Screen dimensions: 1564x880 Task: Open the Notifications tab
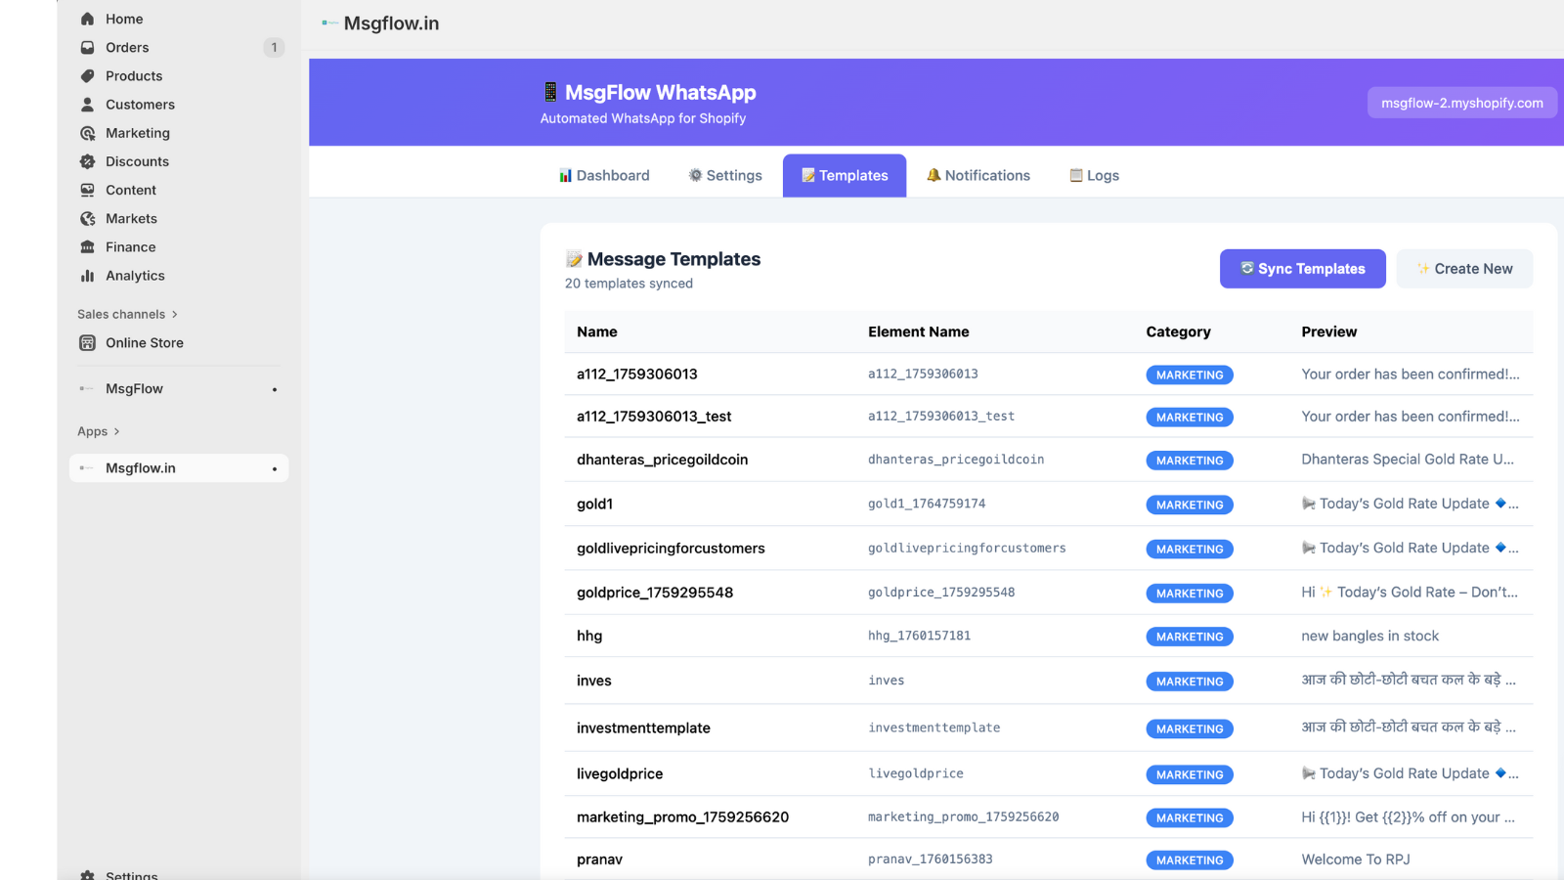click(978, 176)
